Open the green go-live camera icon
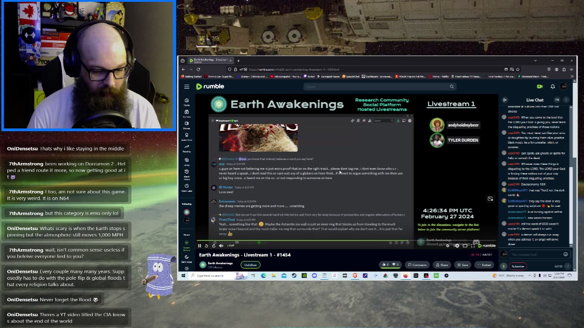The image size is (584, 328). pos(540,87)
